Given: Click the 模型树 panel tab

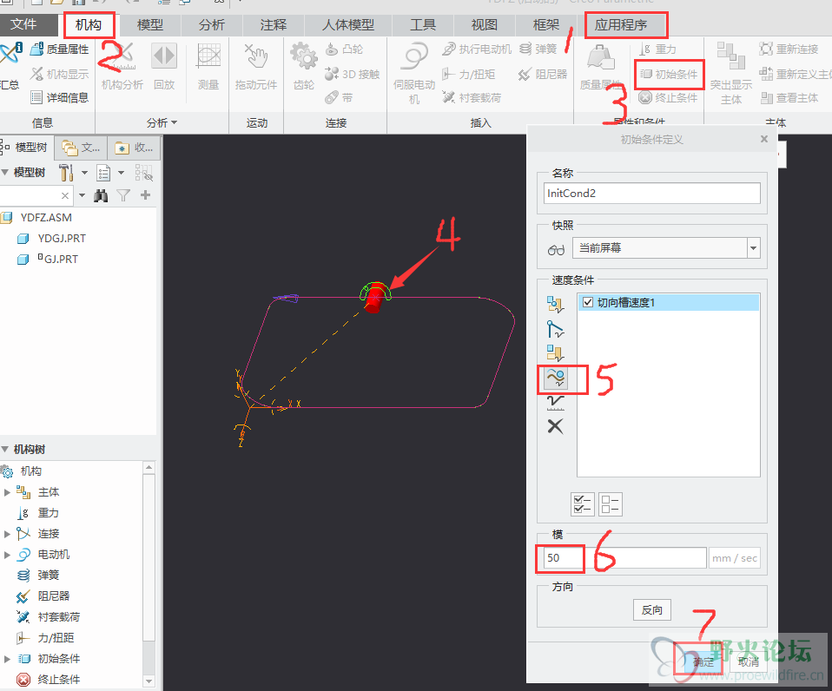Looking at the screenshot, I should [25, 147].
